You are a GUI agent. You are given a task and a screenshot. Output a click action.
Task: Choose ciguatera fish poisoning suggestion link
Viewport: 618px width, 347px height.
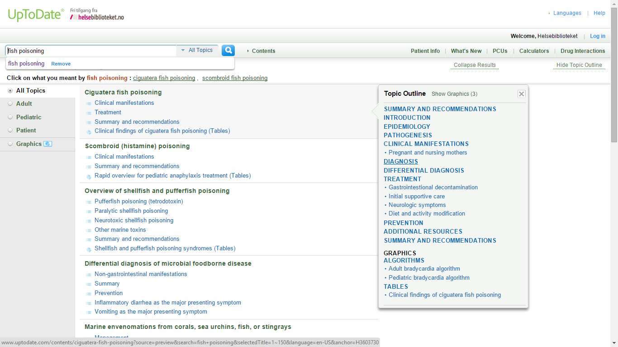click(164, 78)
